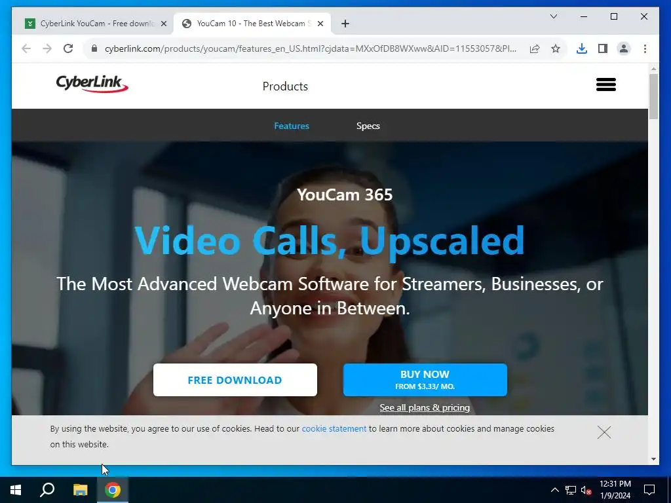Open See all plans & pricing link
671x503 pixels.
pos(425,407)
